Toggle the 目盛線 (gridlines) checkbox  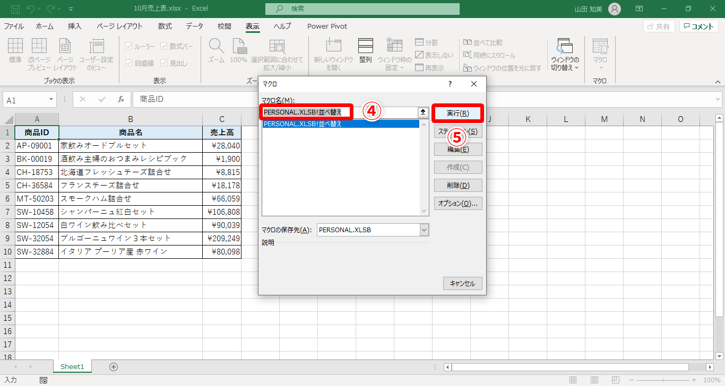(140, 63)
